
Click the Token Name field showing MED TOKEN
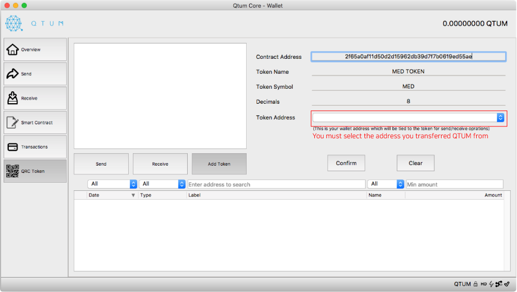point(408,71)
